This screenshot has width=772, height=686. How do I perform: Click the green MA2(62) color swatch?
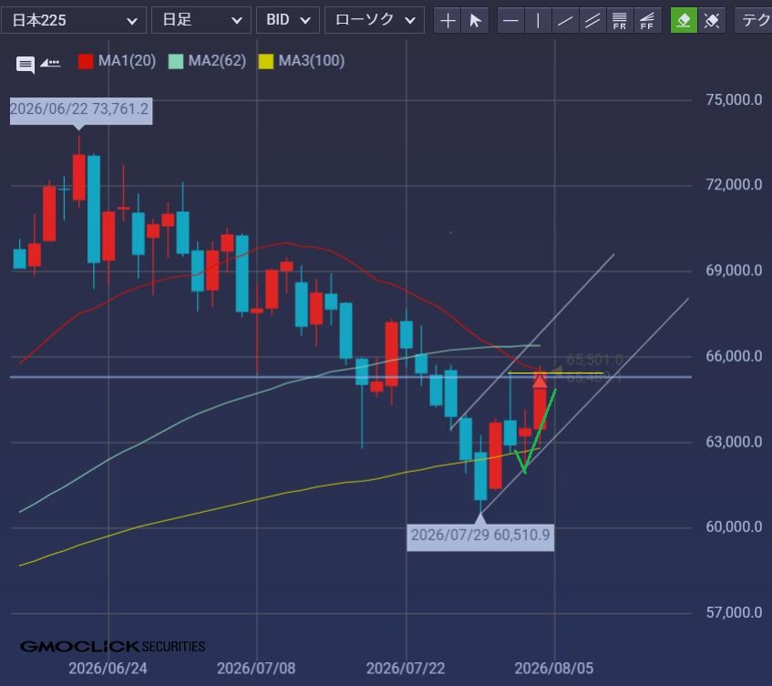coord(176,62)
